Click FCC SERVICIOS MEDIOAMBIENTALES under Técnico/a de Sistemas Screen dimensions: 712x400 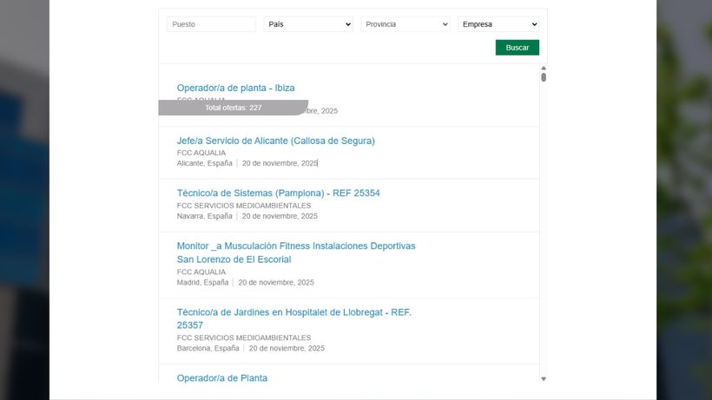(244, 206)
